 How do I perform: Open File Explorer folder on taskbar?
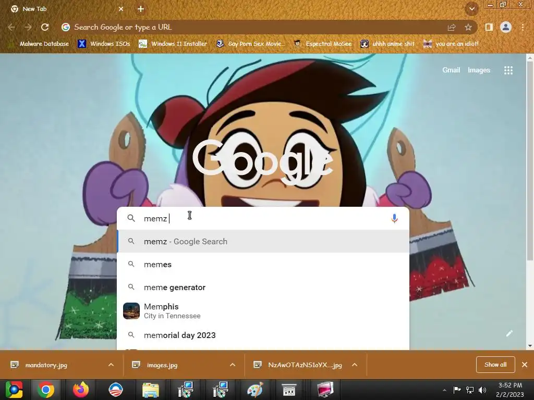151,390
